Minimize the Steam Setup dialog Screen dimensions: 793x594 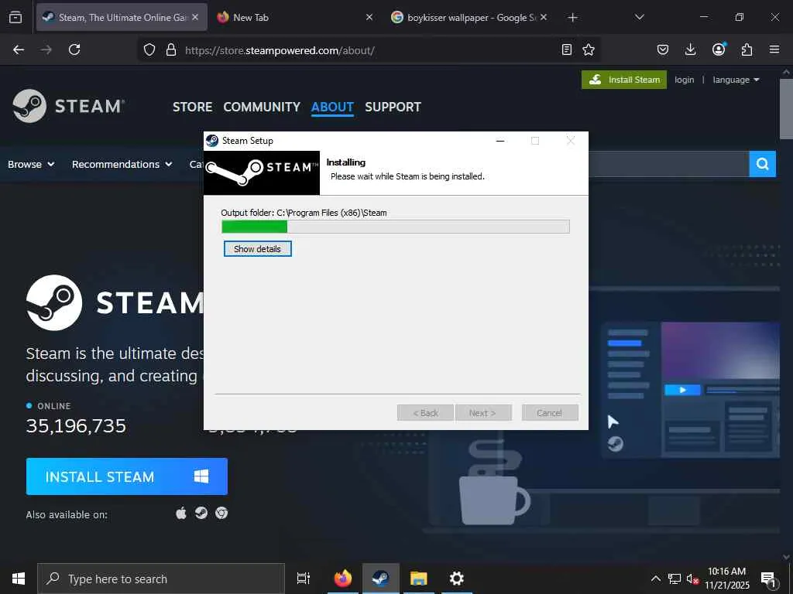pyautogui.click(x=500, y=141)
